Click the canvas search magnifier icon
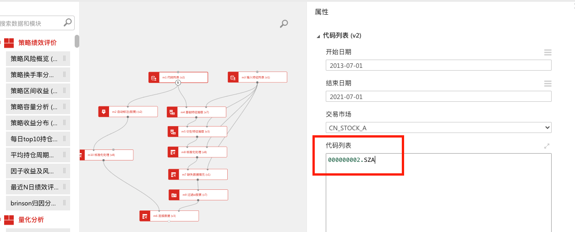The image size is (575, 232). 284,24
